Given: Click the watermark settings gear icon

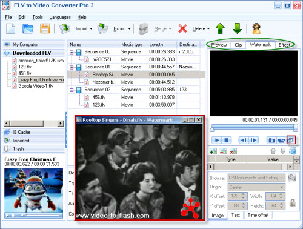Looking at the screenshot, I should (x=293, y=151).
